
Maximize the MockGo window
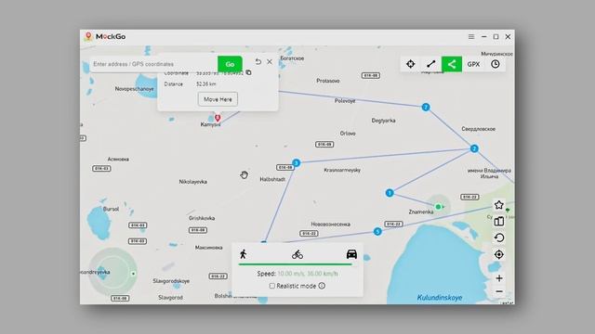(496, 37)
